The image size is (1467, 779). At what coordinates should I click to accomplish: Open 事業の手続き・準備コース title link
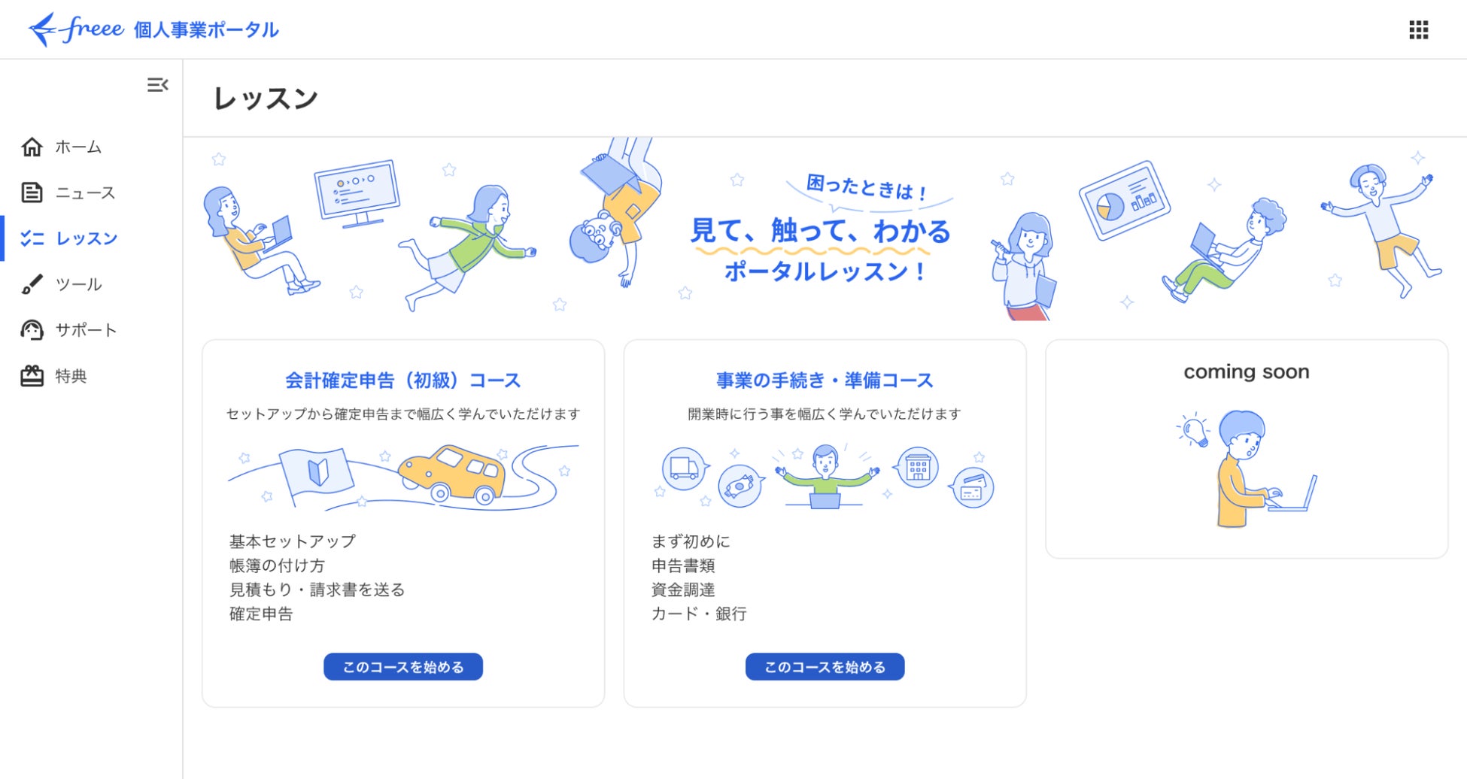pos(825,380)
